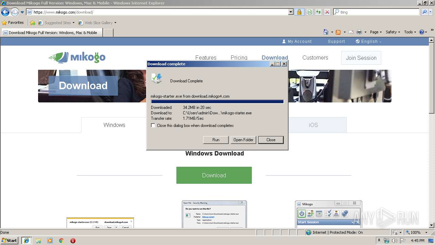Open the Favorites star button
435x245 pixels.
13,22
